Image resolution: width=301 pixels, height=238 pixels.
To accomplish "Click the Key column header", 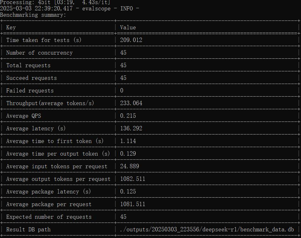I will click(x=11, y=27).
